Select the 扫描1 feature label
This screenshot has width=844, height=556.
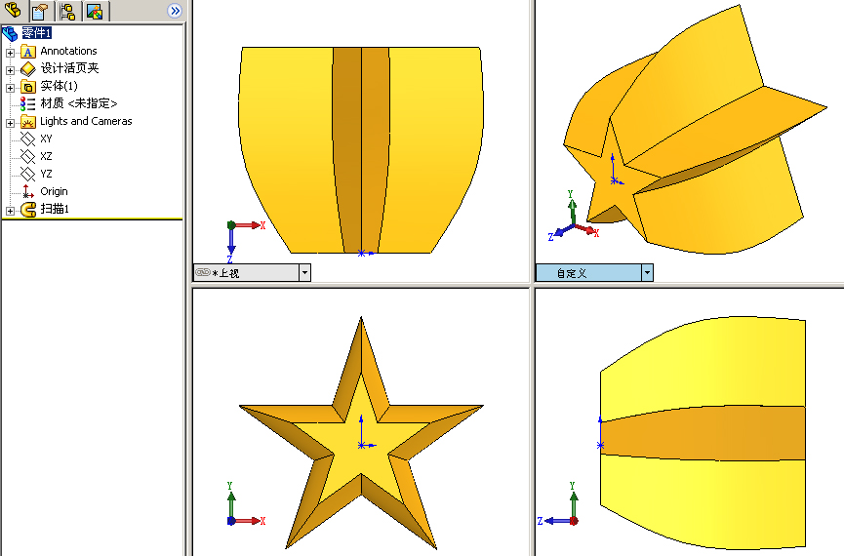tap(55, 209)
